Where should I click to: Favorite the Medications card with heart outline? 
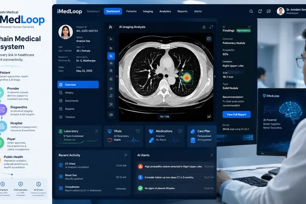tap(180, 131)
